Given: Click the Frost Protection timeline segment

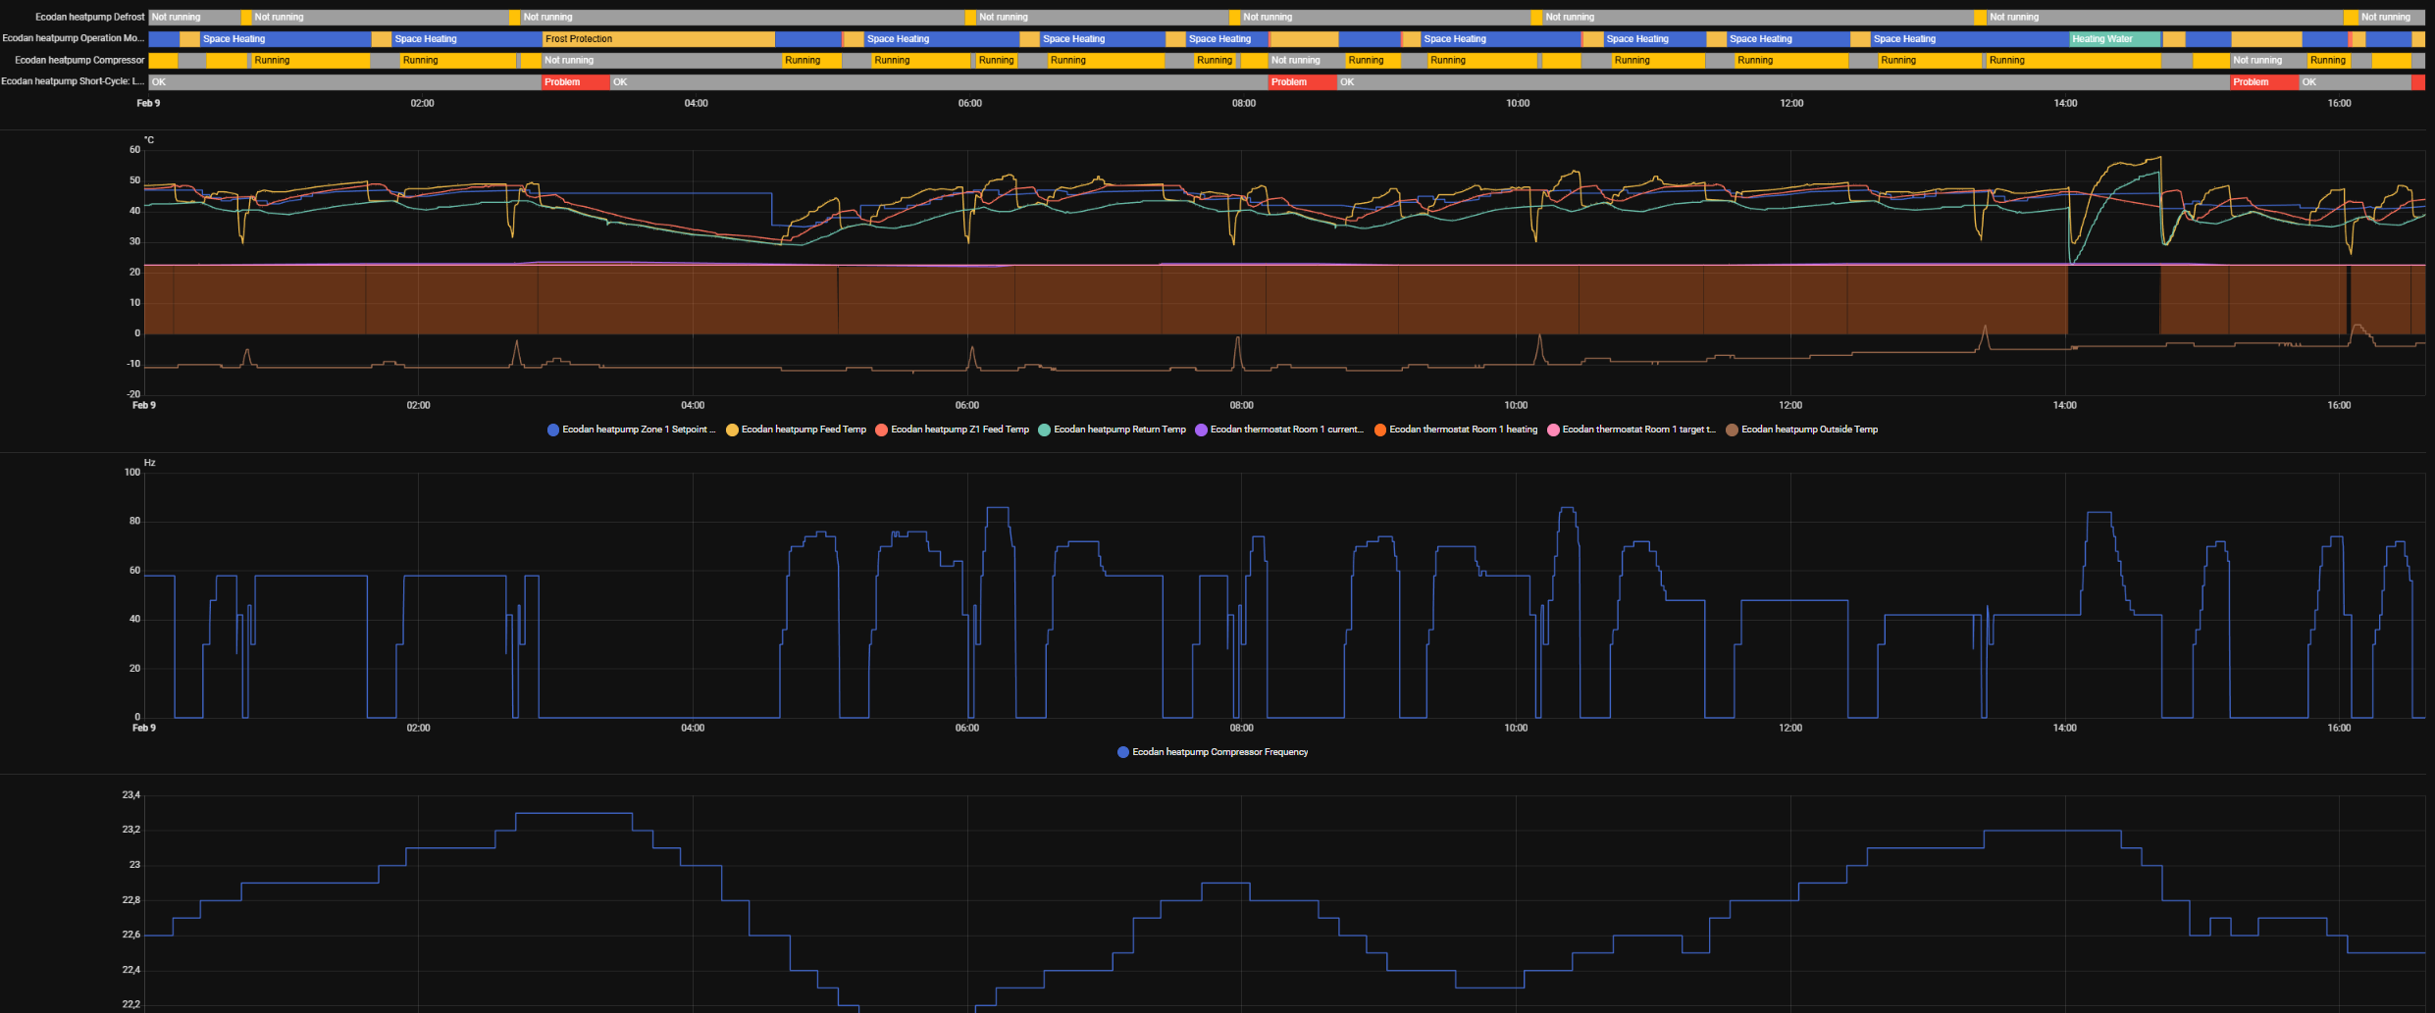Looking at the screenshot, I should 657,39.
